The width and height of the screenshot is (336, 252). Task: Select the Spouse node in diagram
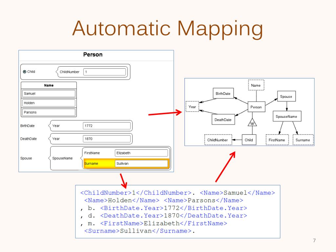[x=286, y=96]
